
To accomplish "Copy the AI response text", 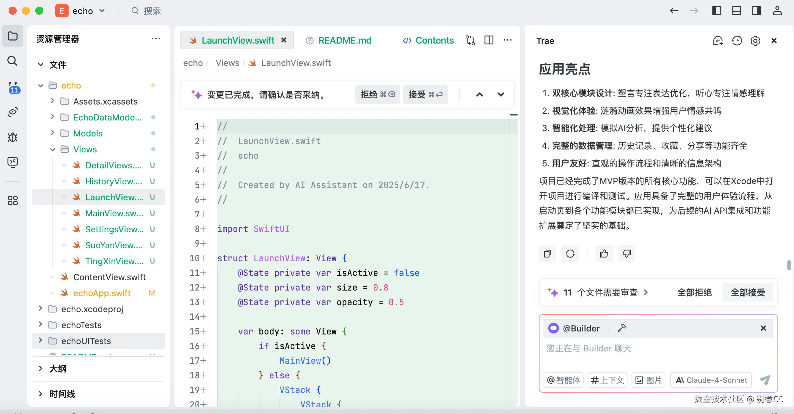I will pos(547,254).
